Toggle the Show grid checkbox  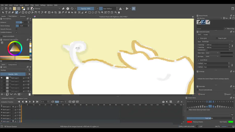point(199,38)
